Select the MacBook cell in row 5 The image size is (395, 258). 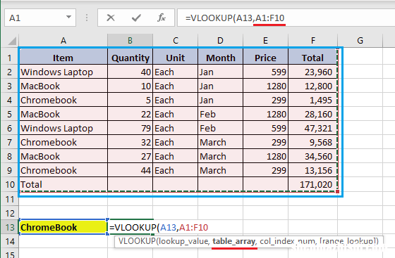(x=63, y=114)
